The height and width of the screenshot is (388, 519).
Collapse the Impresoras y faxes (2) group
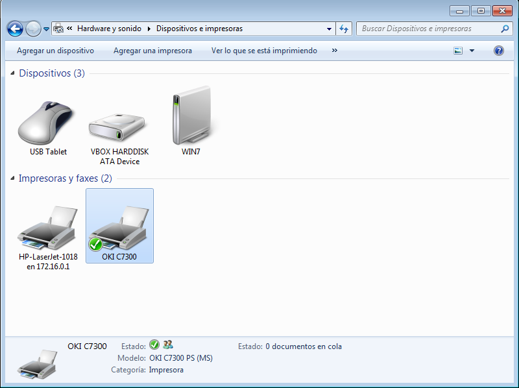[12, 178]
